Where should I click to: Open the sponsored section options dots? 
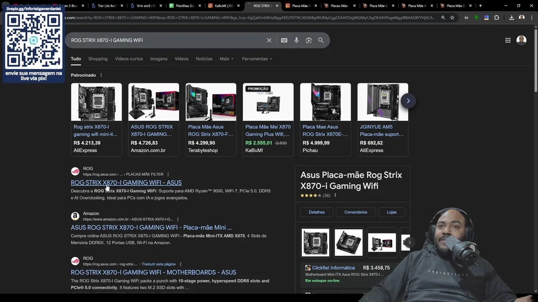pyautogui.click(x=101, y=75)
